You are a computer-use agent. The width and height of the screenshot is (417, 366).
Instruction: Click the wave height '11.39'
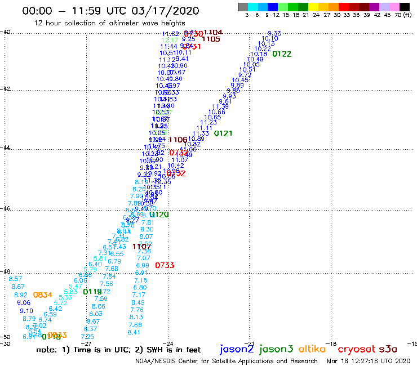pos(220,106)
